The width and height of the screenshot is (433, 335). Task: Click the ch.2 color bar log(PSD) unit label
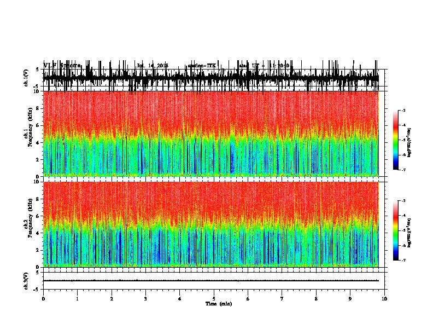tap(409, 233)
